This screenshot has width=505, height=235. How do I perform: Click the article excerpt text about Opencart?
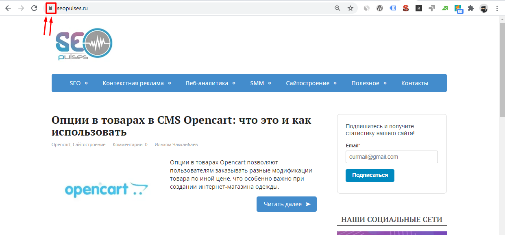click(241, 175)
